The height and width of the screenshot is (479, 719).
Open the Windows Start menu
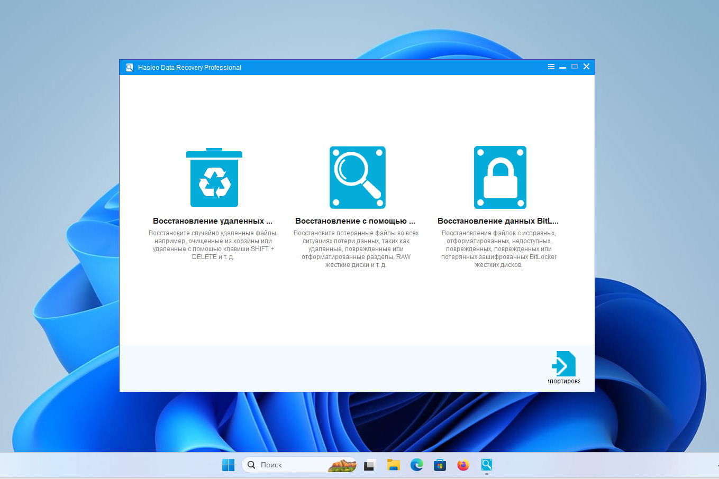(228, 465)
